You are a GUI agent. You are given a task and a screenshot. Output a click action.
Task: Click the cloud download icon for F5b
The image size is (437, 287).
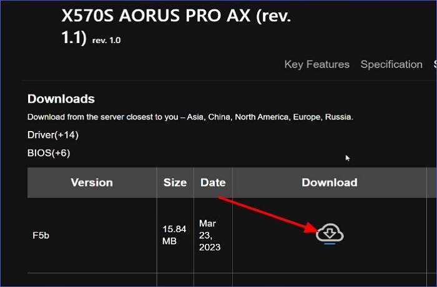tap(330, 234)
